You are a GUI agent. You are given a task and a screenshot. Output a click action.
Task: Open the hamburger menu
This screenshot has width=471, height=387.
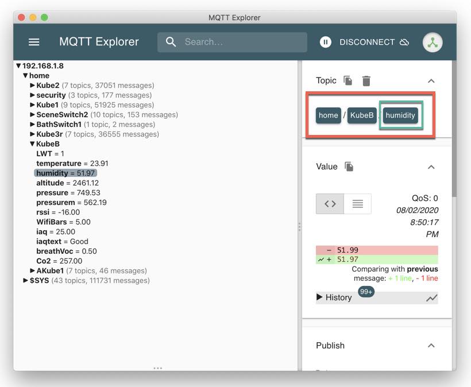pyautogui.click(x=34, y=42)
